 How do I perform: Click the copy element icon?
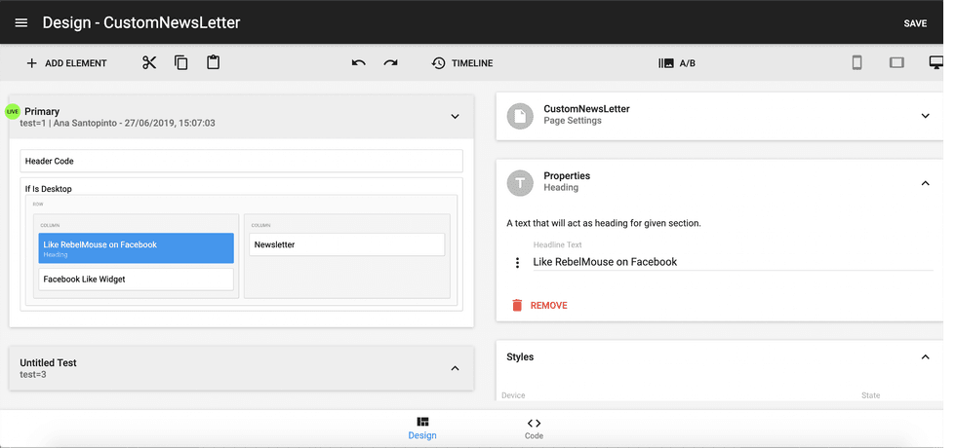[x=180, y=63]
